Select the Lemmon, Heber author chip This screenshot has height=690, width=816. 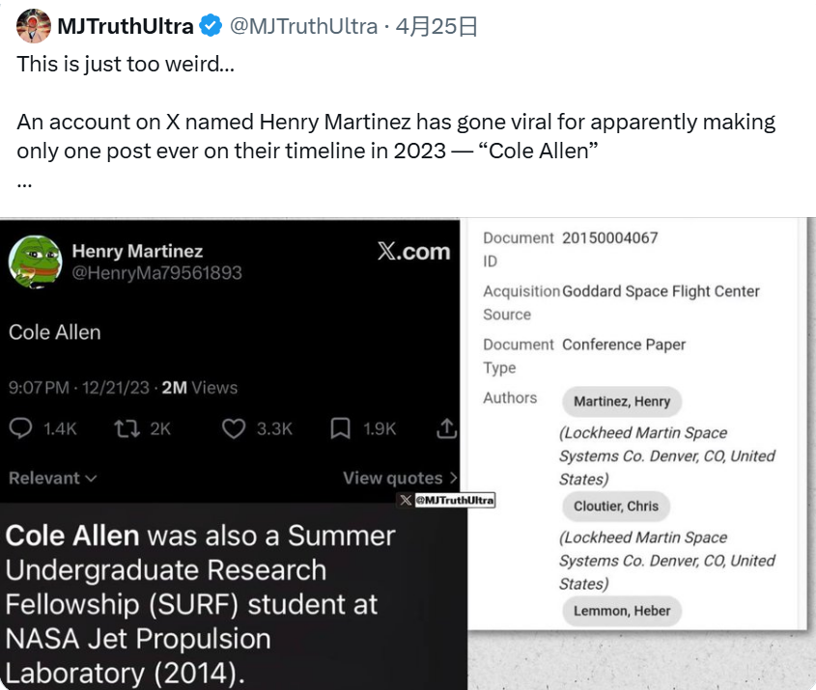[622, 611]
